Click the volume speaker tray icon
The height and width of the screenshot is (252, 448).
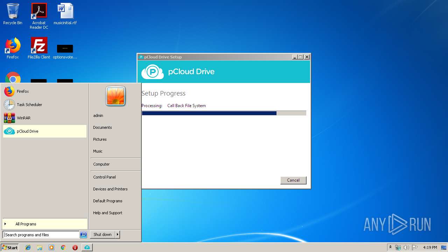pos(406,247)
